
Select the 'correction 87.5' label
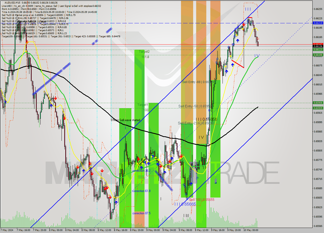(x=141, y=213)
